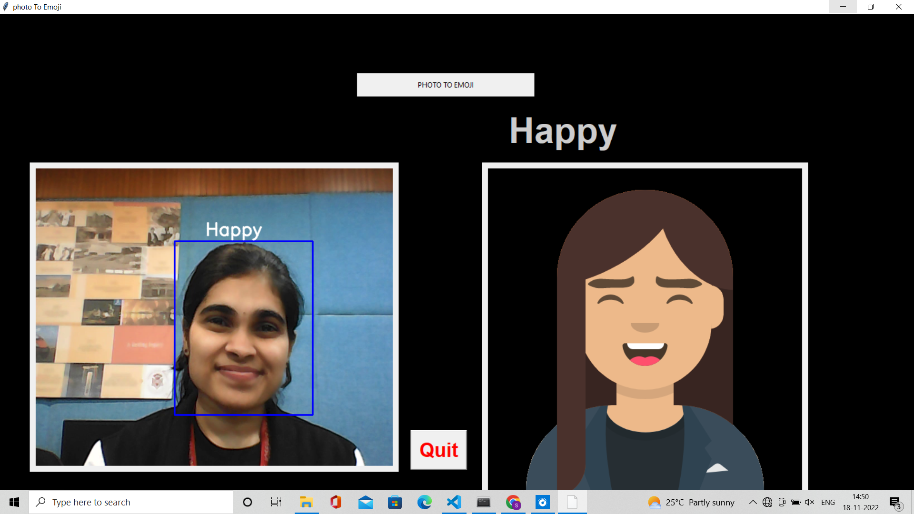Open the Mail app from the taskbar
Viewport: 914px width, 514px height.
(x=365, y=502)
